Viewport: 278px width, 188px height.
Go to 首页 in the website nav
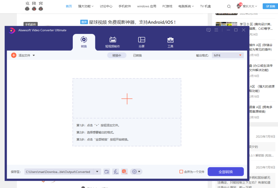click(69, 6)
